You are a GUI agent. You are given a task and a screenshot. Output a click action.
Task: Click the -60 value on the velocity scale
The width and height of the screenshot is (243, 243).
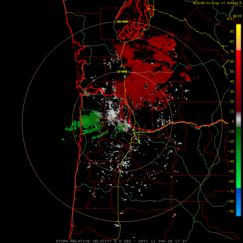point(231,181)
